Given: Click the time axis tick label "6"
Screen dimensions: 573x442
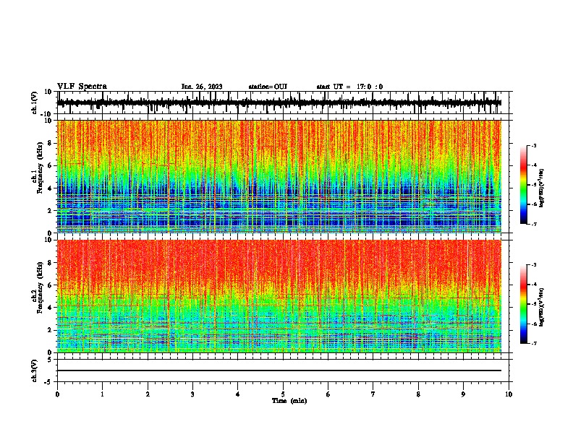Looking at the screenshot, I should (328, 394).
